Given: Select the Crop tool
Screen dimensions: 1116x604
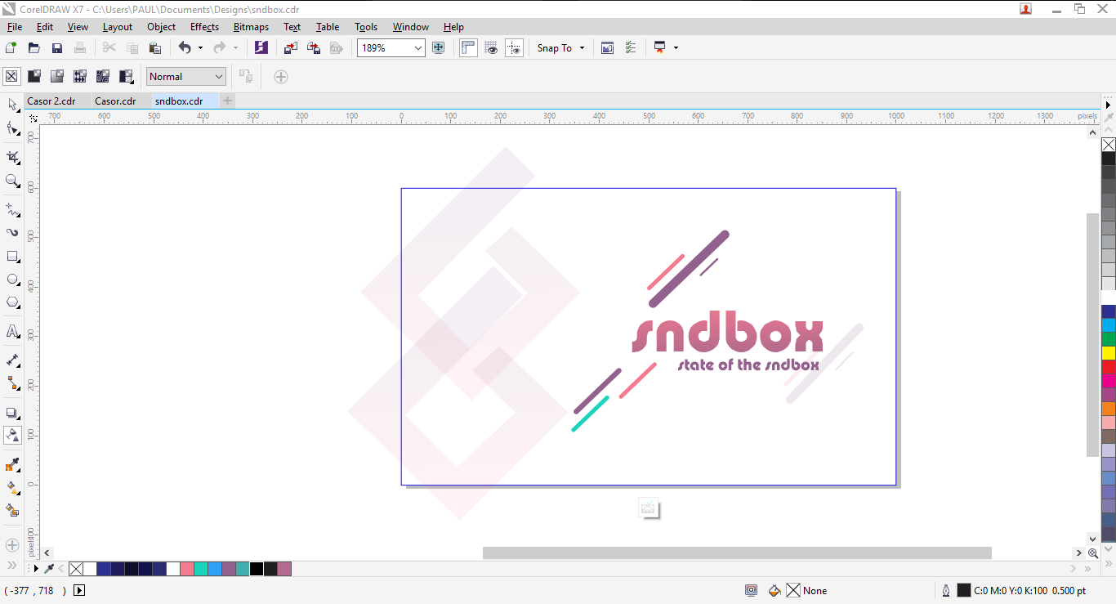Looking at the screenshot, I should 12,157.
